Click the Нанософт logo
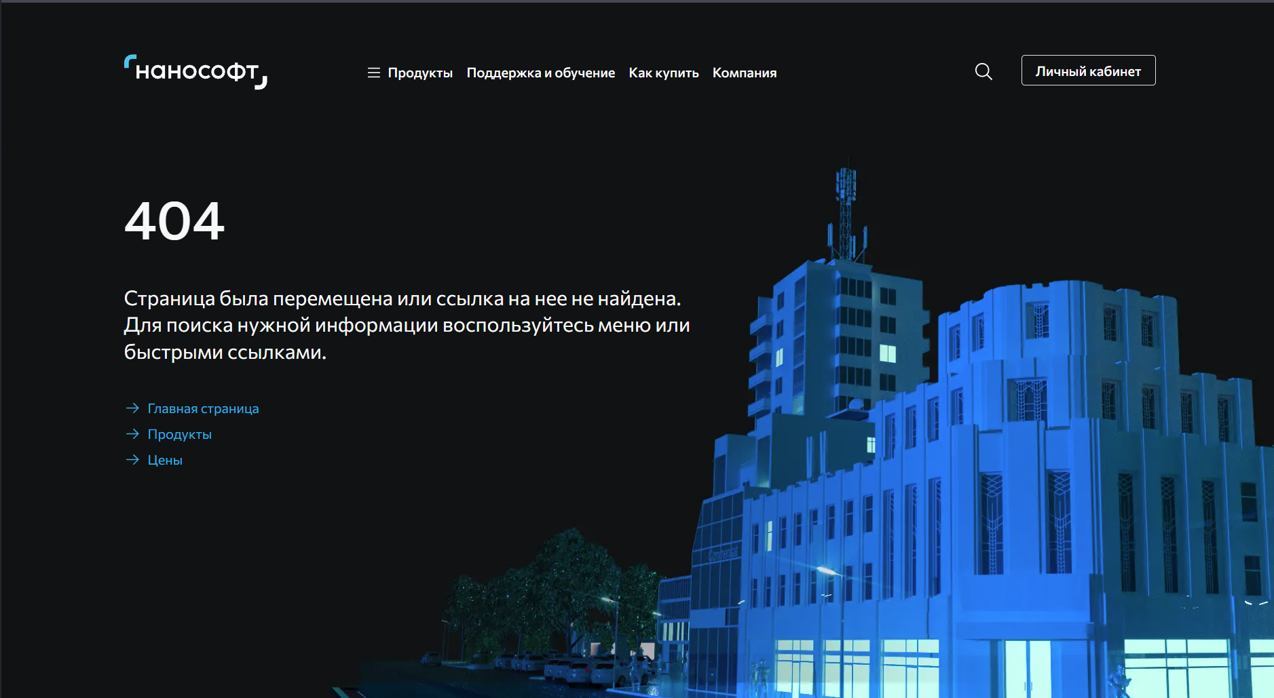 pos(195,71)
